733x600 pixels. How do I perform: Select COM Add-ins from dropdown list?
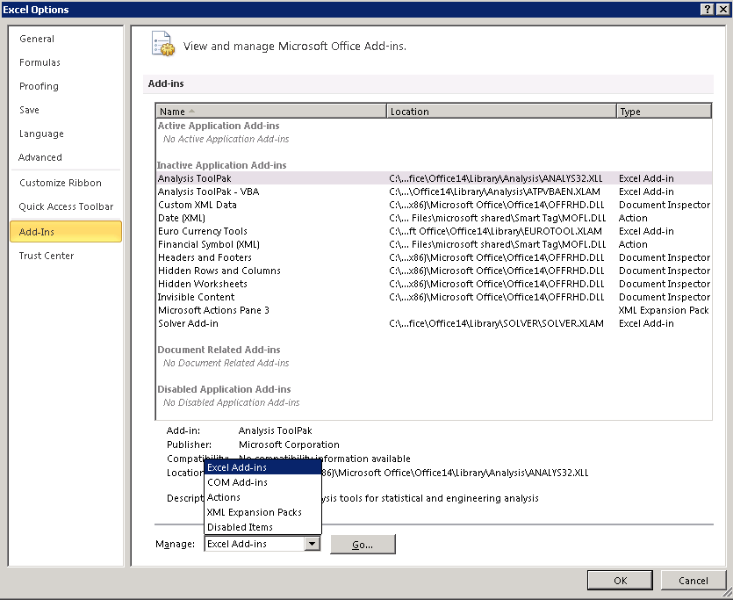(x=237, y=482)
